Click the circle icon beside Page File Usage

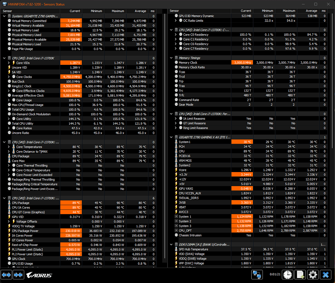[x=9, y=49]
